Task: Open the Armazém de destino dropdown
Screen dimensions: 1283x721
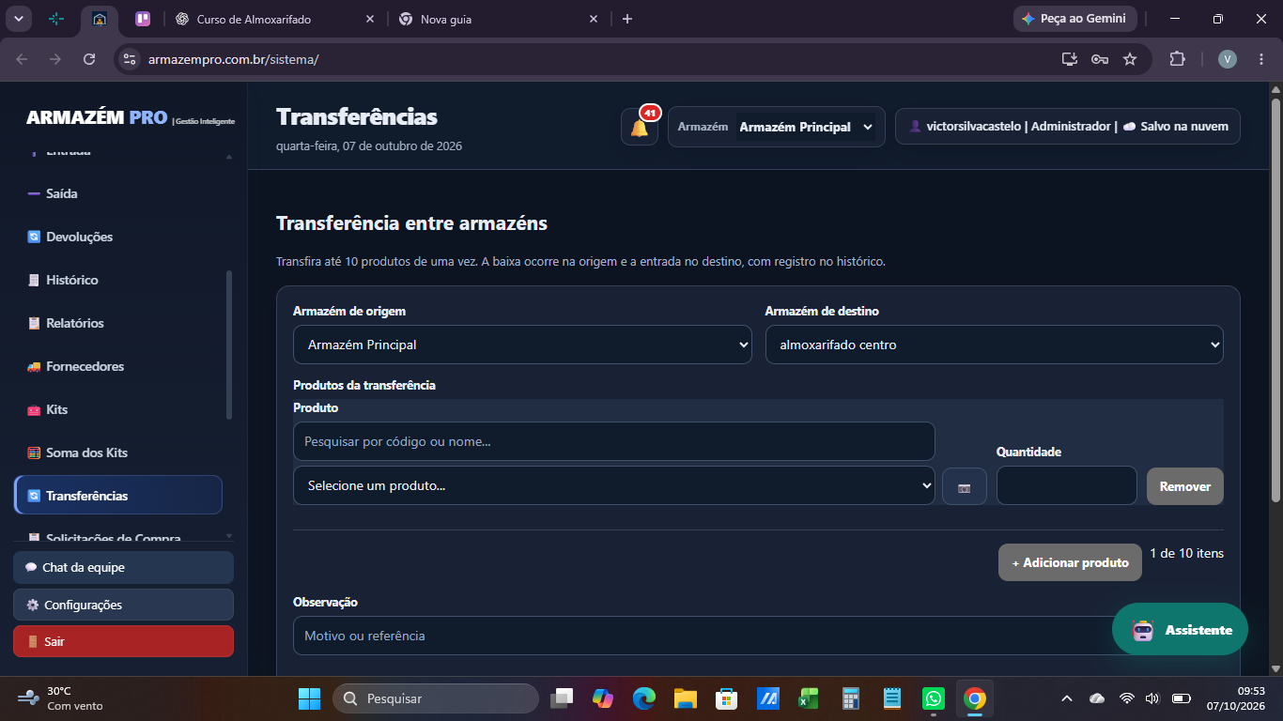Action: pyautogui.click(x=995, y=345)
